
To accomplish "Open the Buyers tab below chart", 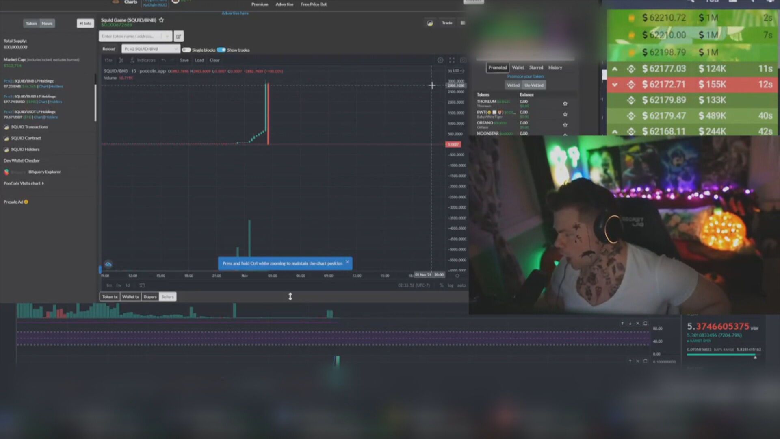I will tap(150, 297).
